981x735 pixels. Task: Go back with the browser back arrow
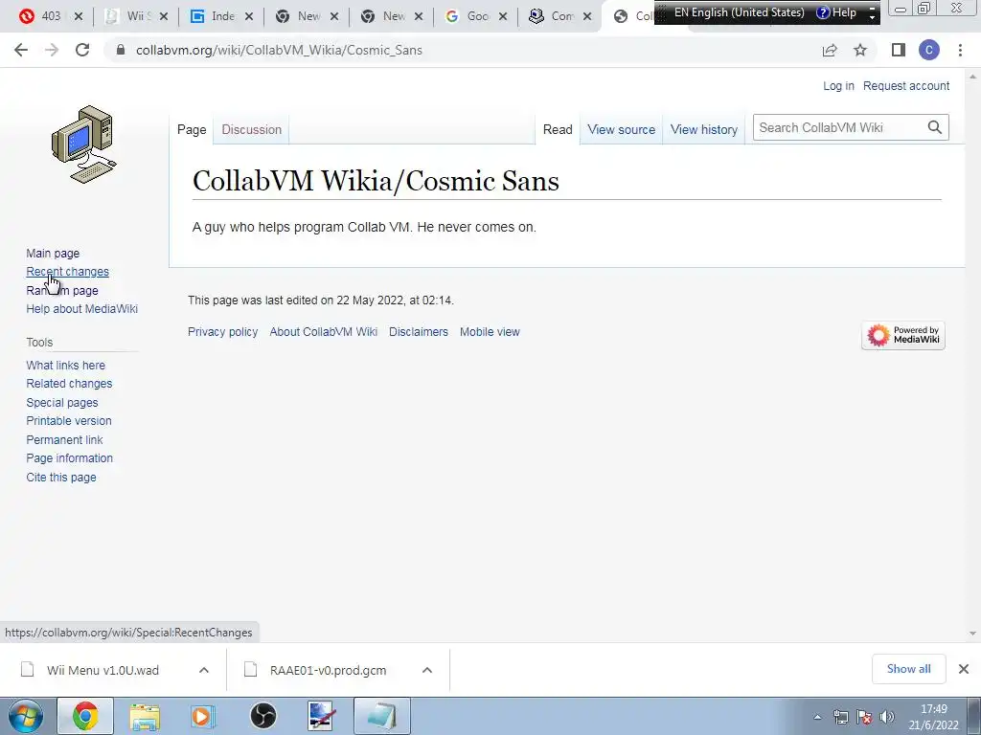(21, 50)
